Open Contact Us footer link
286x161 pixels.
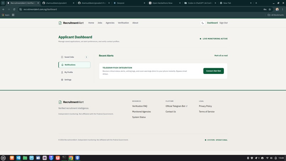pos(171,112)
